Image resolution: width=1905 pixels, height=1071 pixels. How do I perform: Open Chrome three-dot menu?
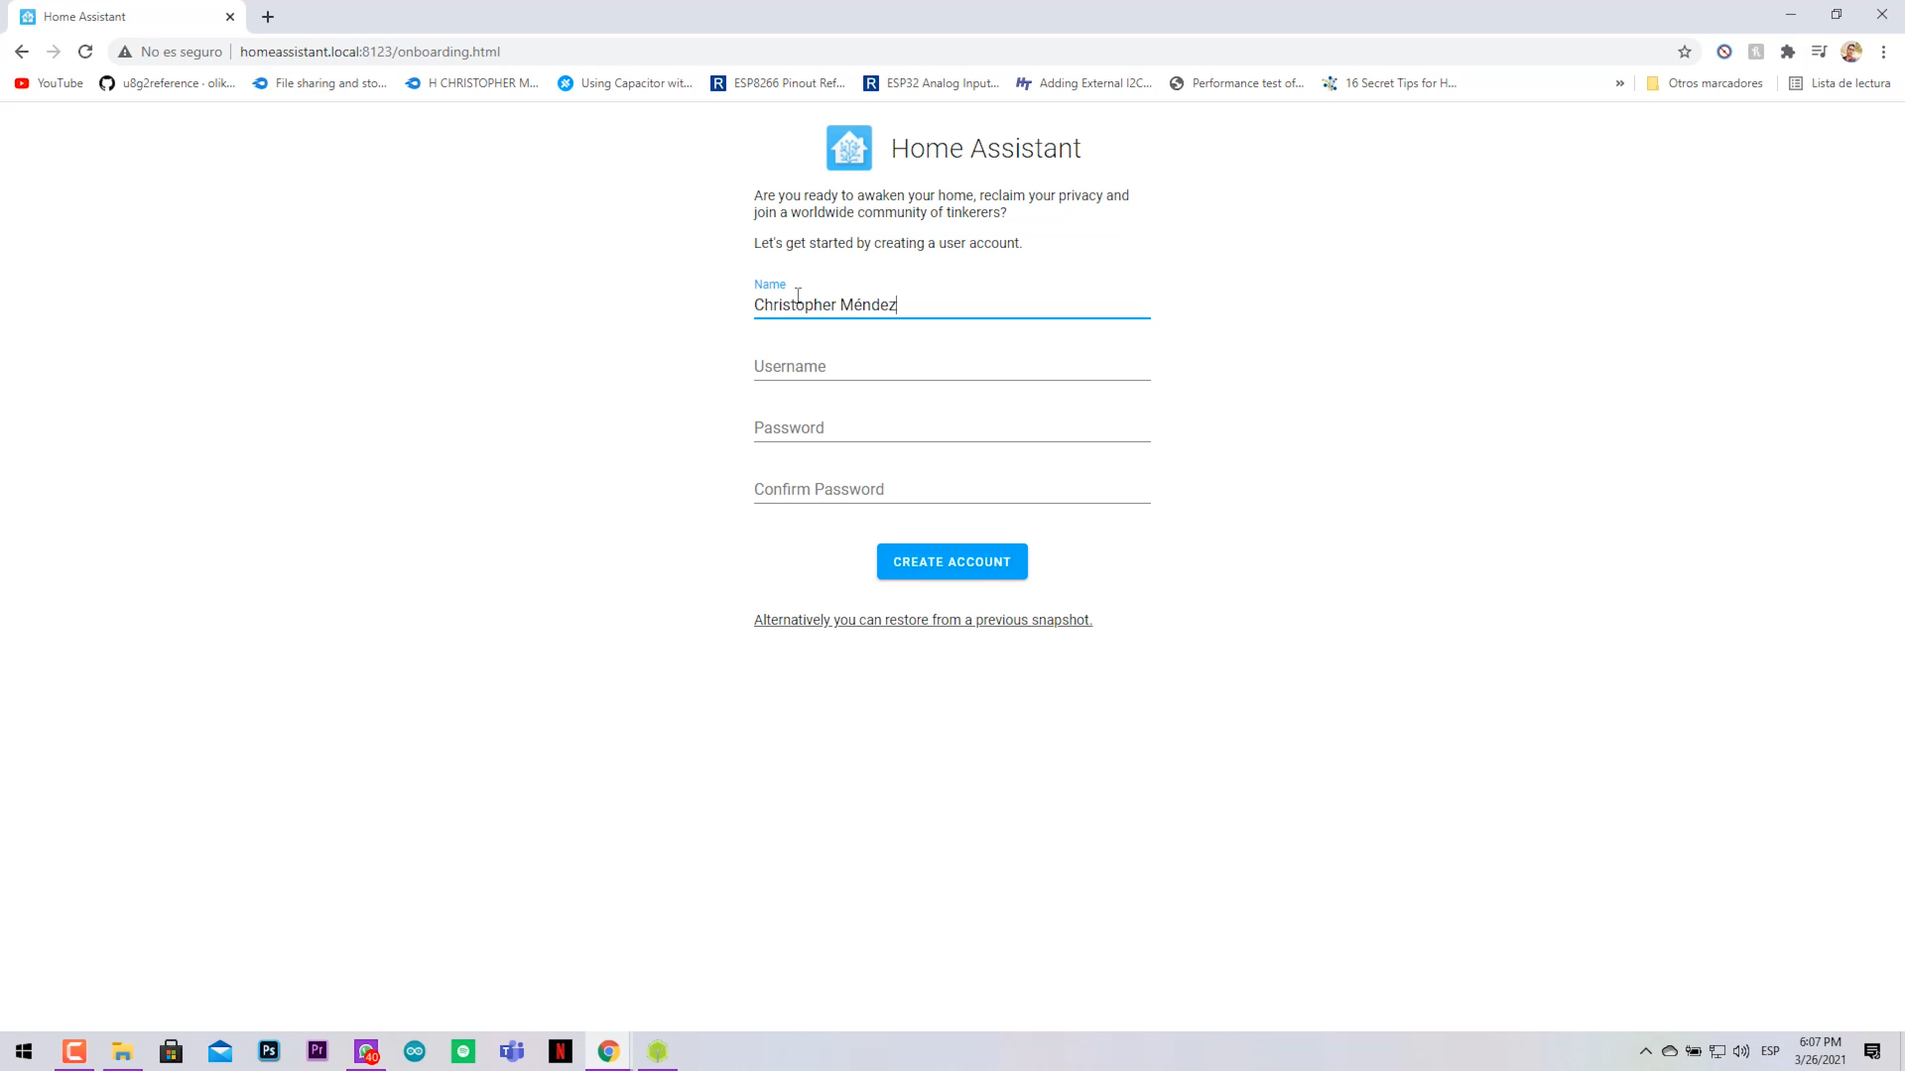[x=1883, y=52]
